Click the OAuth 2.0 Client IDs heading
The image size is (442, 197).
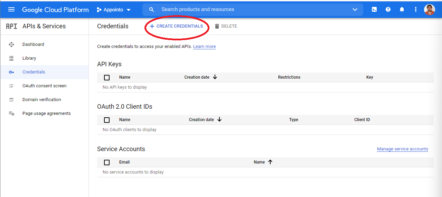point(125,107)
